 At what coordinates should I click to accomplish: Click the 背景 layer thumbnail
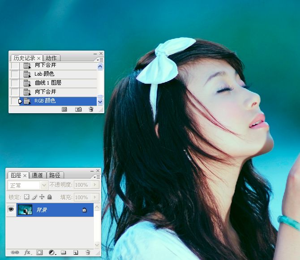tap(24, 209)
